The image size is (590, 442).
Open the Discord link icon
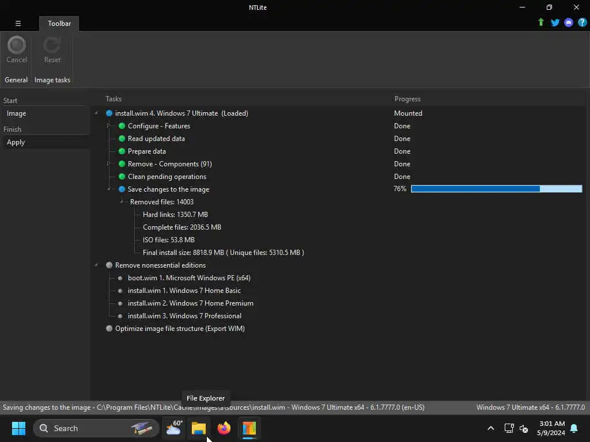pos(569,22)
